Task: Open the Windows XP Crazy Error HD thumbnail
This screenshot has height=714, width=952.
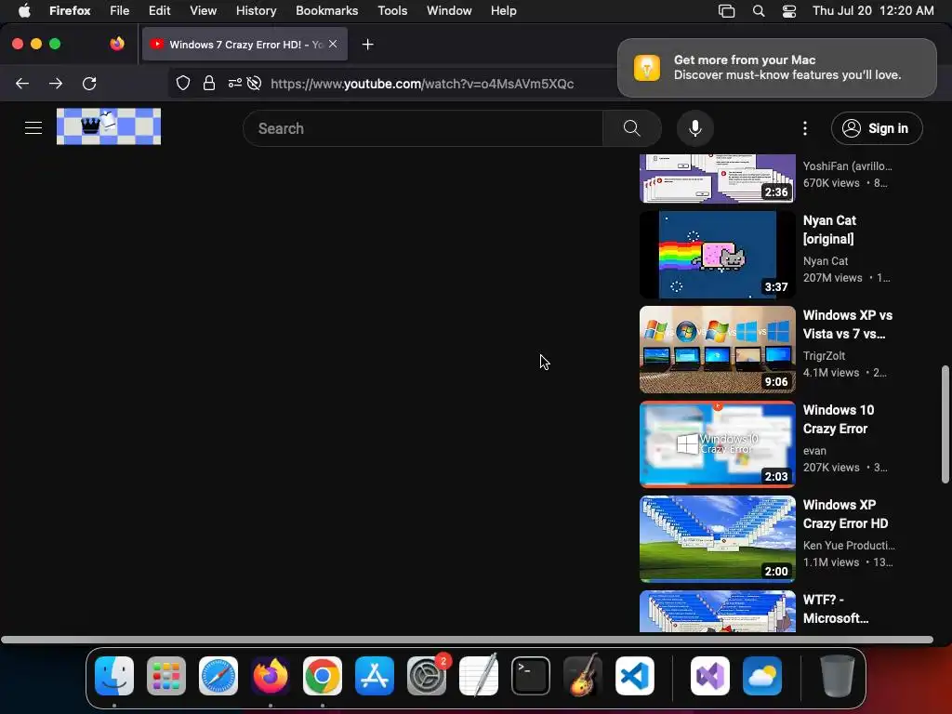Action: click(718, 539)
